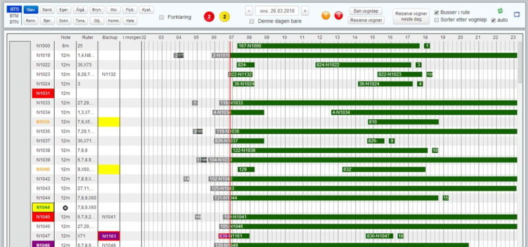528x247 pixels.
Task: Check the Sorter etter vognløp checkbox
Action: (437, 20)
